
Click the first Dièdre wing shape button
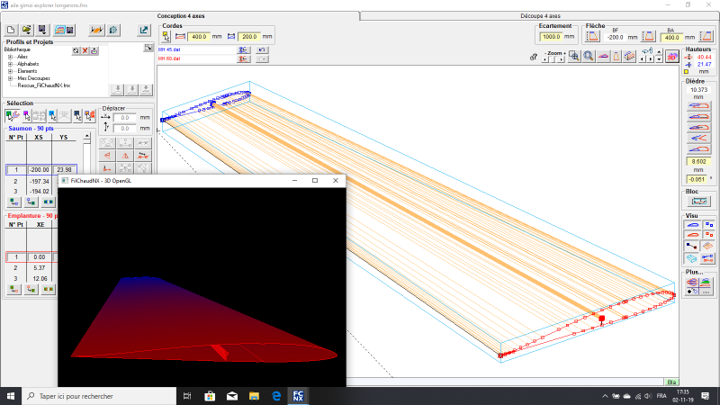[698, 106]
